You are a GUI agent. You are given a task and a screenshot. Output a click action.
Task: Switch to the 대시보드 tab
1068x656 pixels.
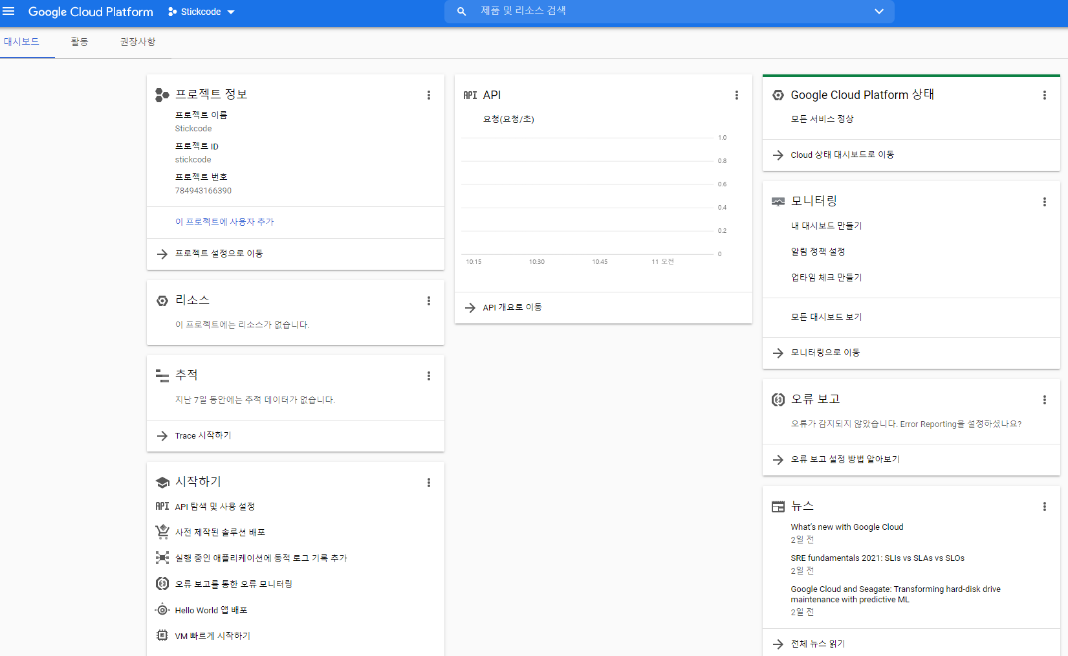coord(22,41)
